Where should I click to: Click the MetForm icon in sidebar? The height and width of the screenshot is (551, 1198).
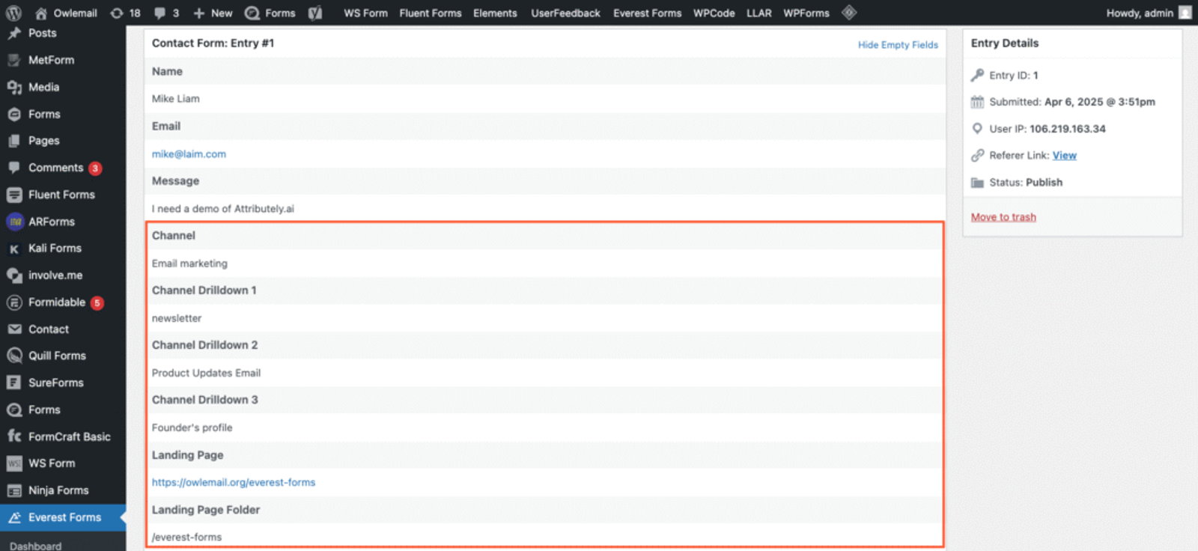pyautogui.click(x=14, y=60)
